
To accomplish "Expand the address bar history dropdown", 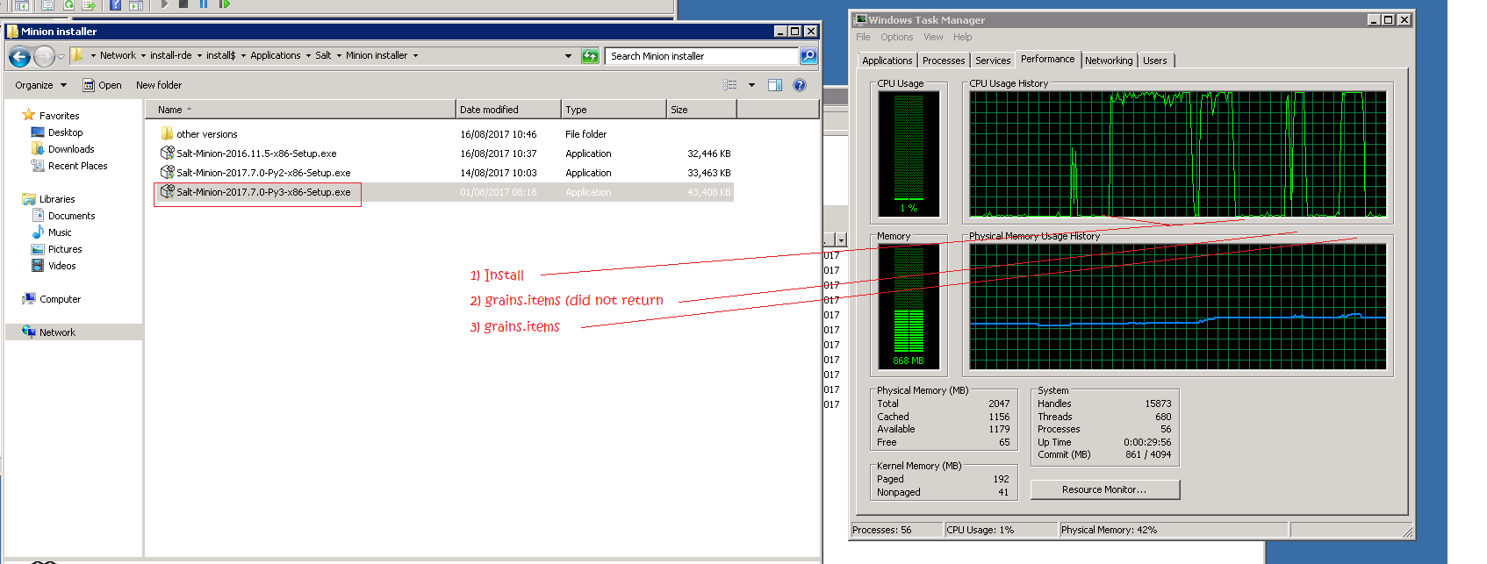I will 568,56.
